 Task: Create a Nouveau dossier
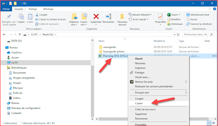122,19
